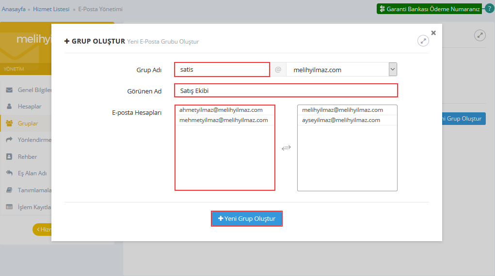Click the Genel Bilgiler envelope icon
The image size is (495, 276).
point(9,90)
